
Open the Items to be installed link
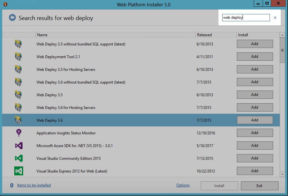[34, 185]
